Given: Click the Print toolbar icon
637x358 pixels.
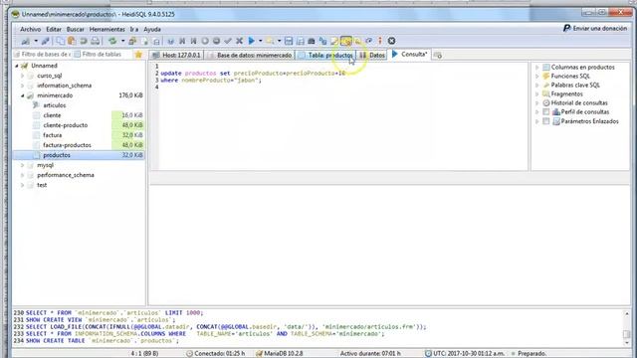Looking at the screenshot, I should pos(96,41).
